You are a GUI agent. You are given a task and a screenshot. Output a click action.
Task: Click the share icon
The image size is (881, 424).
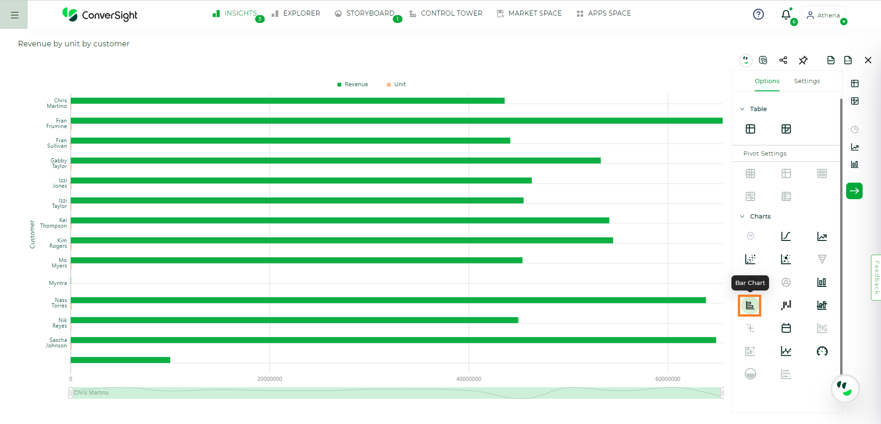coord(783,60)
